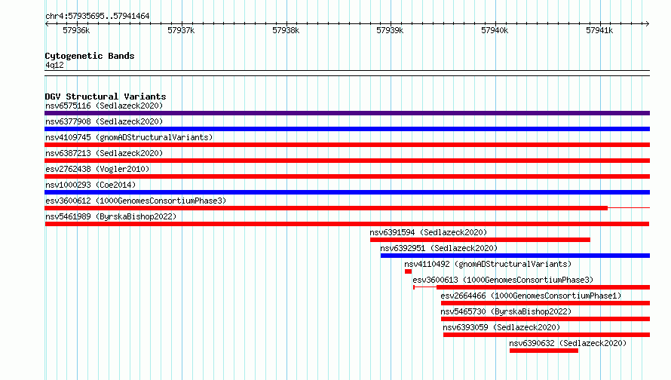Click the red nsv6393059 variant bar
Image resolution: width=671 pixels, height=380 pixels.
pyautogui.click(x=547, y=335)
